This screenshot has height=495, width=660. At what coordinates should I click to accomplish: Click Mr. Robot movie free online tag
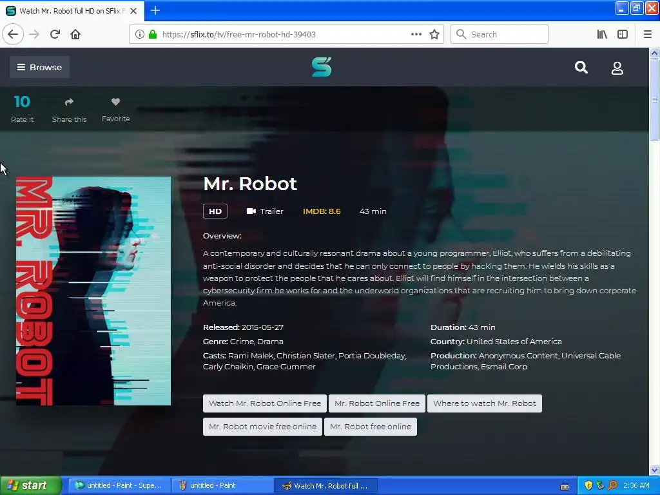click(263, 427)
